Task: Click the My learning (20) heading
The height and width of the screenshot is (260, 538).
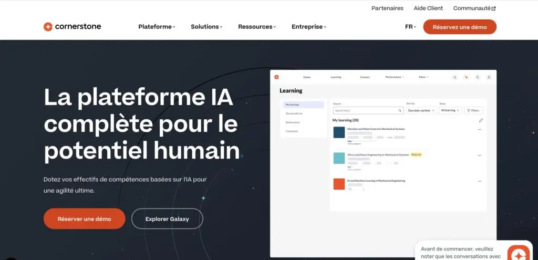Action: pyautogui.click(x=346, y=120)
